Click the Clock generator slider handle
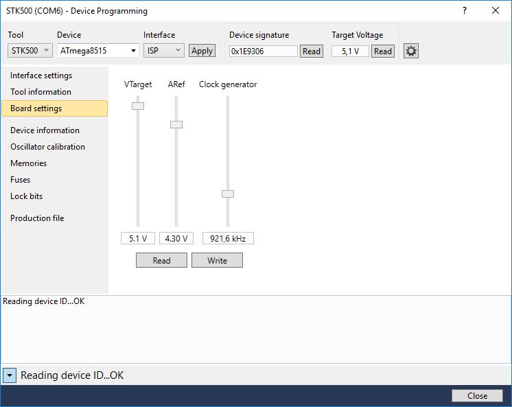This screenshot has height=407, width=512. (x=228, y=194)
